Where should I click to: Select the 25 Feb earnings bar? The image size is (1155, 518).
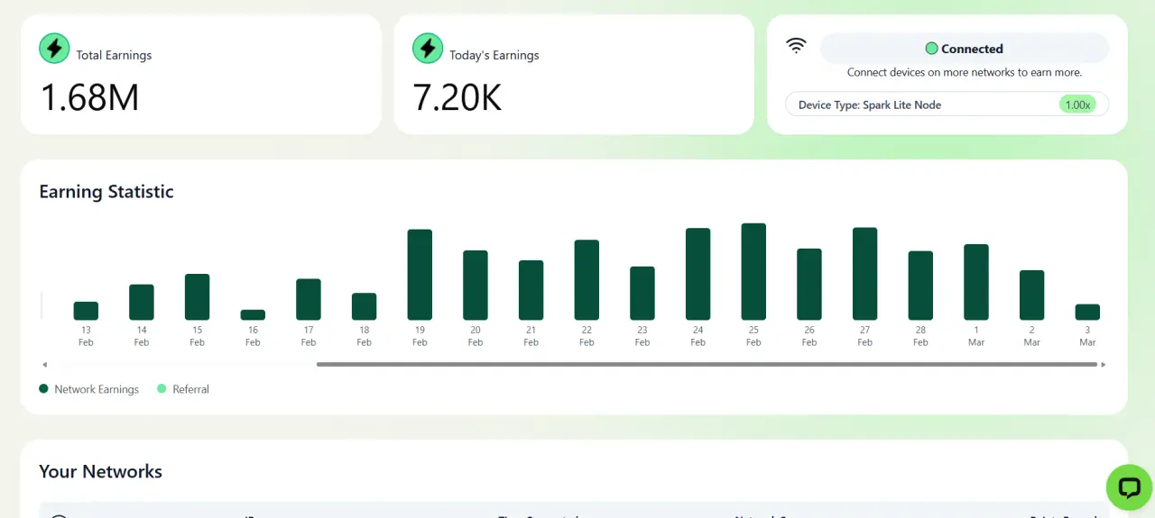753,271
